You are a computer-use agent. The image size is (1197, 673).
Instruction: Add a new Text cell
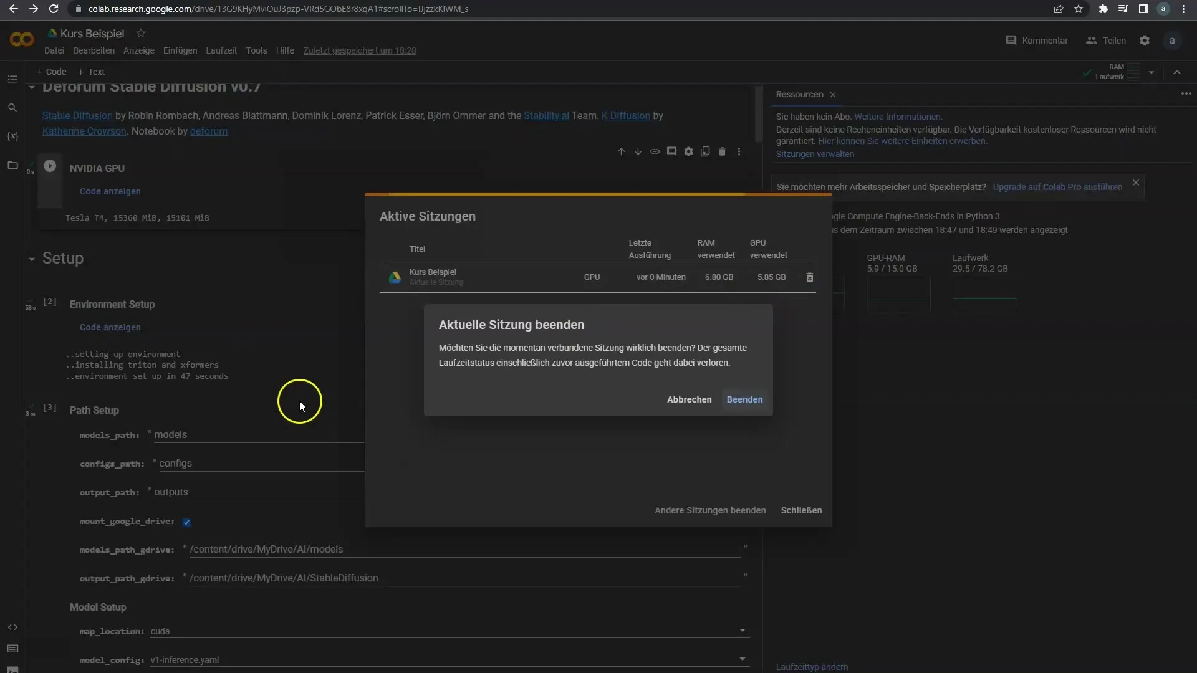tap(91, 72)
